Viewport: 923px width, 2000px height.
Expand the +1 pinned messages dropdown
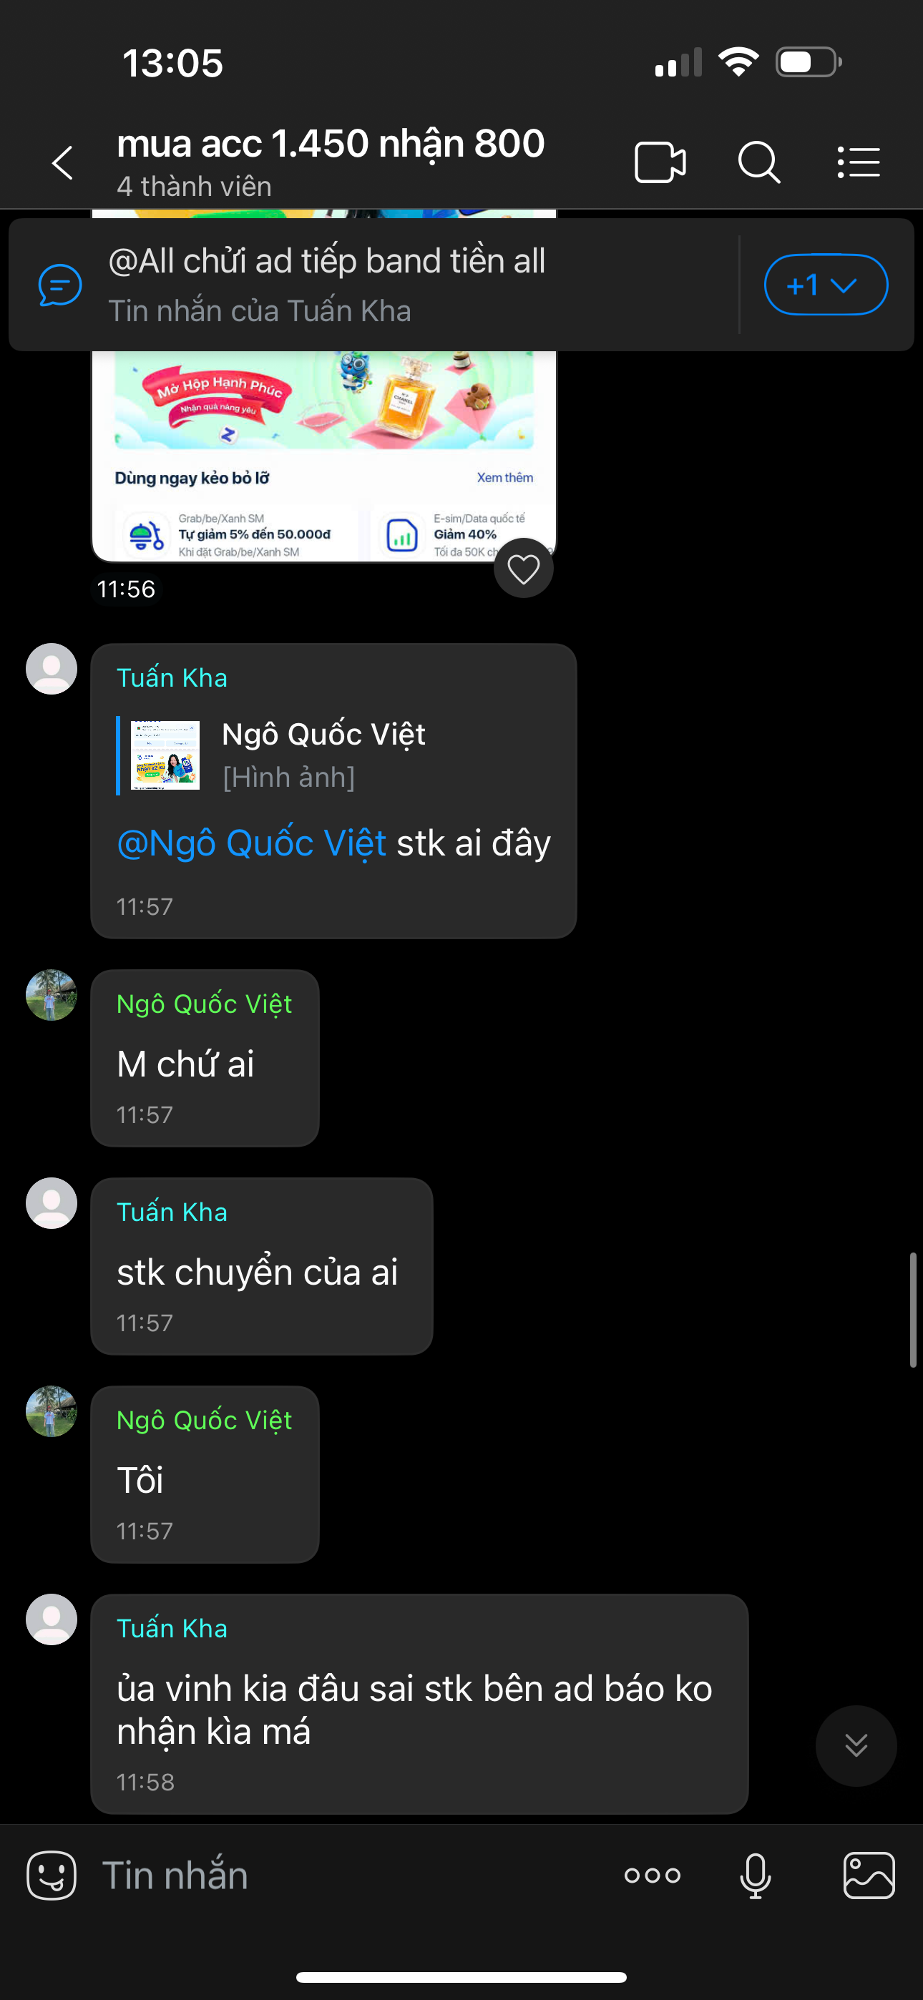coord(826,285)
